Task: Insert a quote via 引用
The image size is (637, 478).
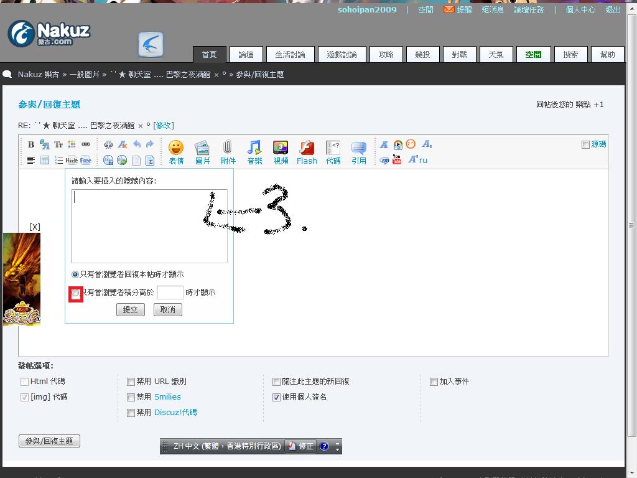Action: pyautogui.click(x=359, y=153)
